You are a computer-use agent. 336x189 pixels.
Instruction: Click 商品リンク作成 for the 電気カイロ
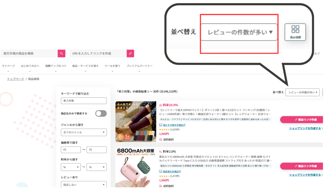tap(301, 166)
